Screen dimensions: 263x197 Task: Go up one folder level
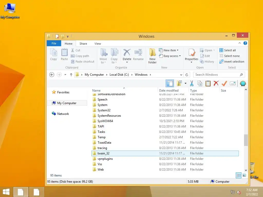tap(71, 75)
